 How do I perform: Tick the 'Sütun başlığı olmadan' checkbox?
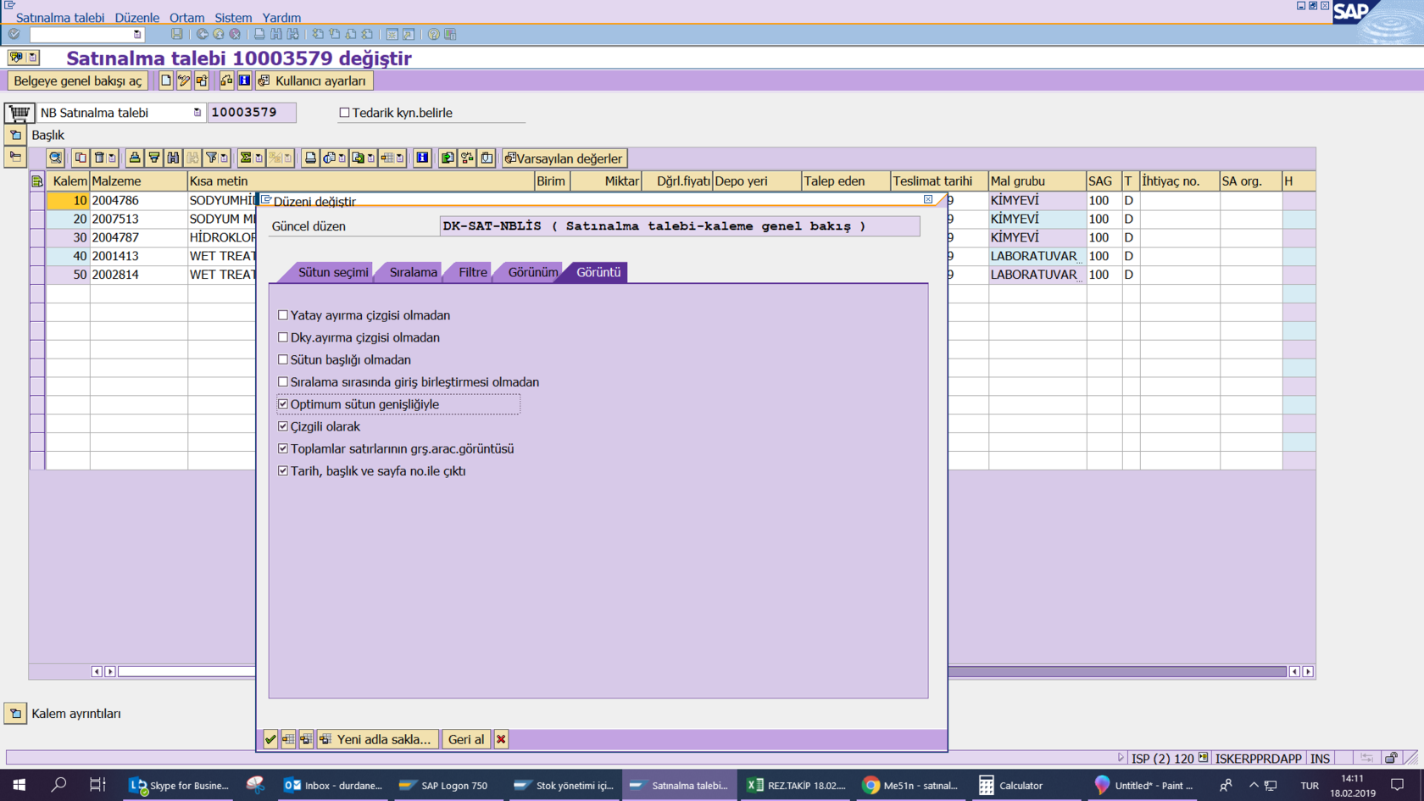coord(283,359)
